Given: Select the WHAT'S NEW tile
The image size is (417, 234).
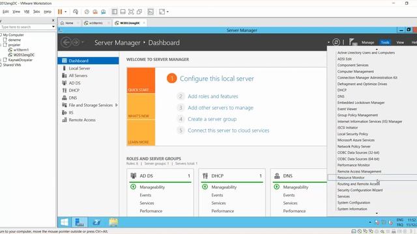Looking at the screenshot, I should tap(141, 107).
